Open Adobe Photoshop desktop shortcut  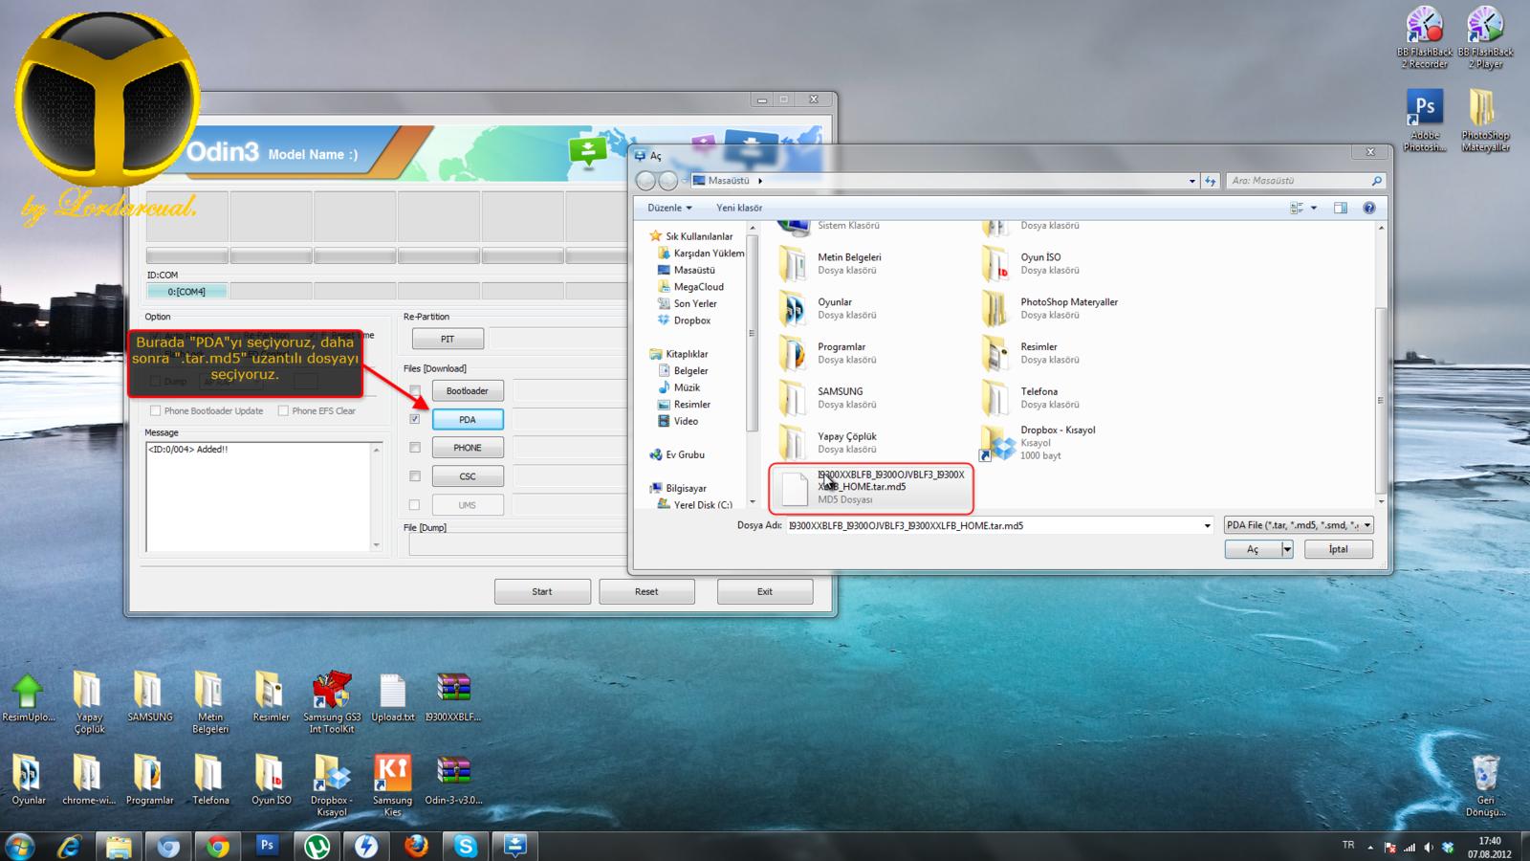[1424, 121]
